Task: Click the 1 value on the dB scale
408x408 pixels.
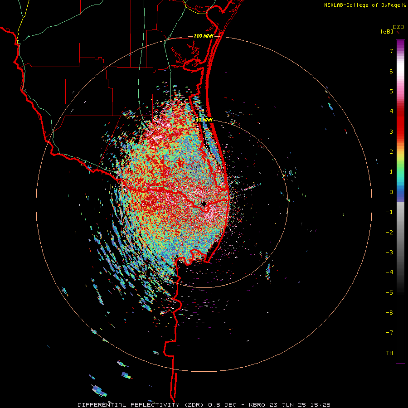Action: click(x=391, y=172)
